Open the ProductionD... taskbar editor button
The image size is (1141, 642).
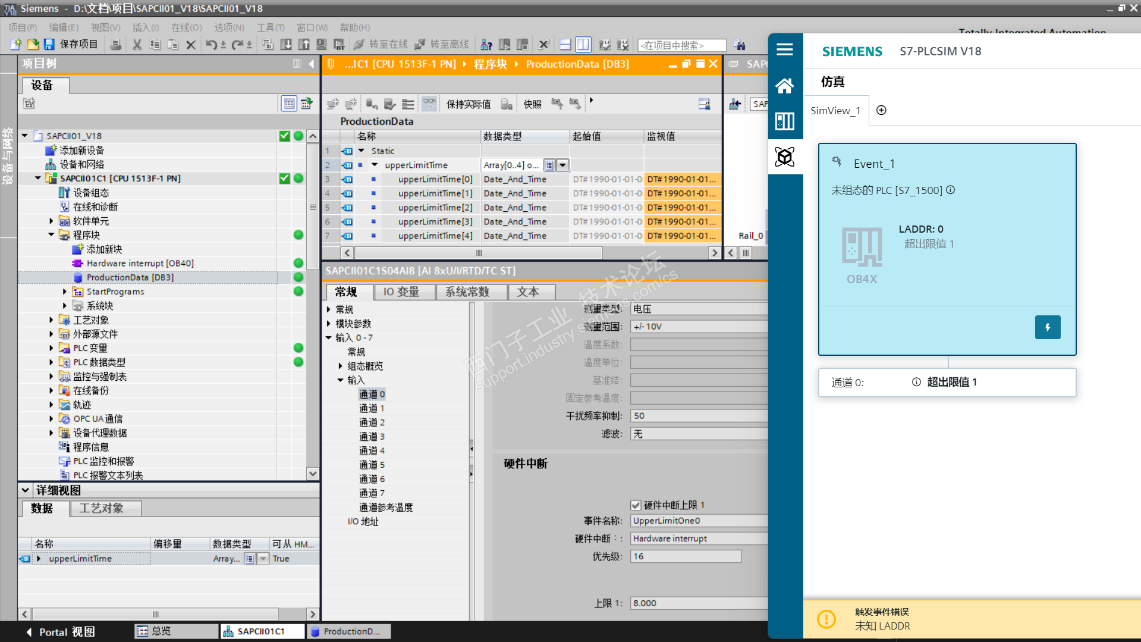coord(348,631)
